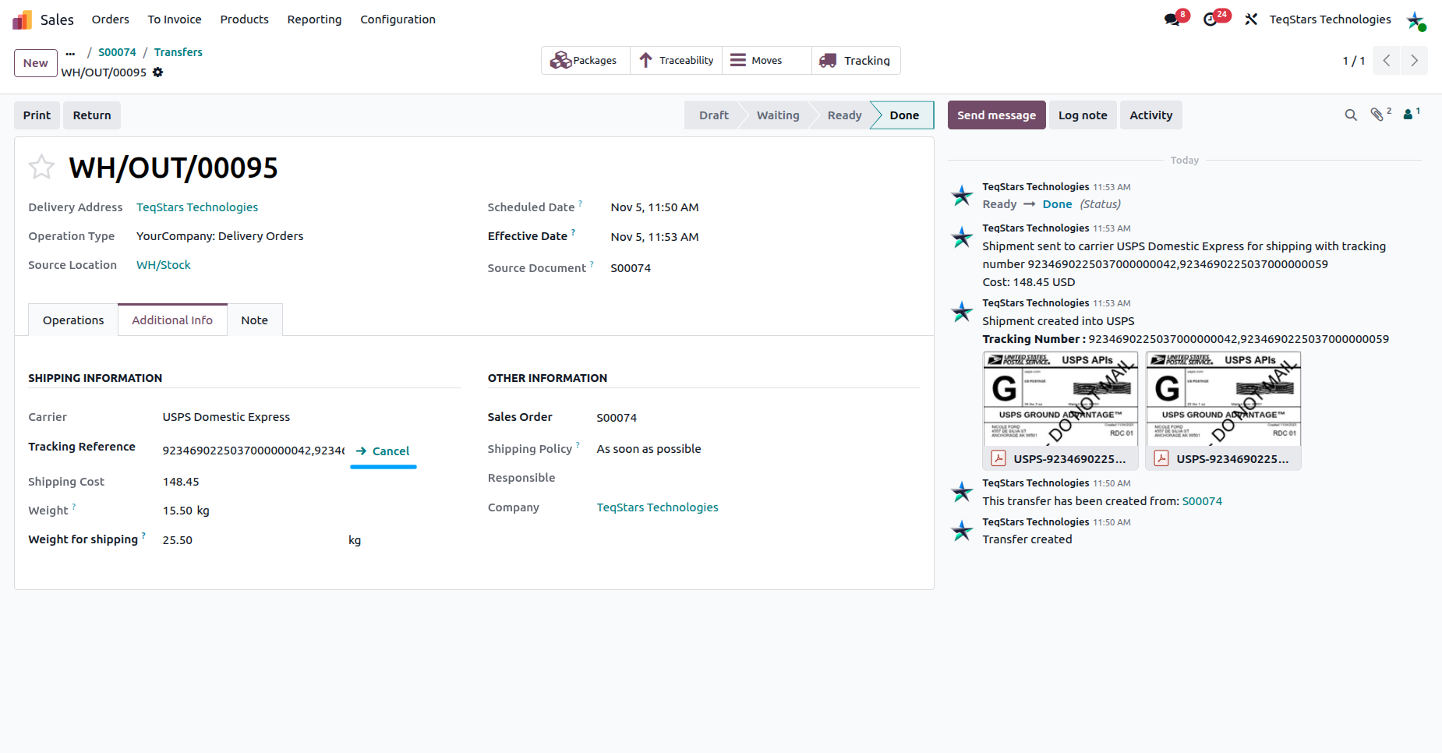Search chatter messages with magnifier icon
1442x753 pixels.
(x=1351, y=115)
